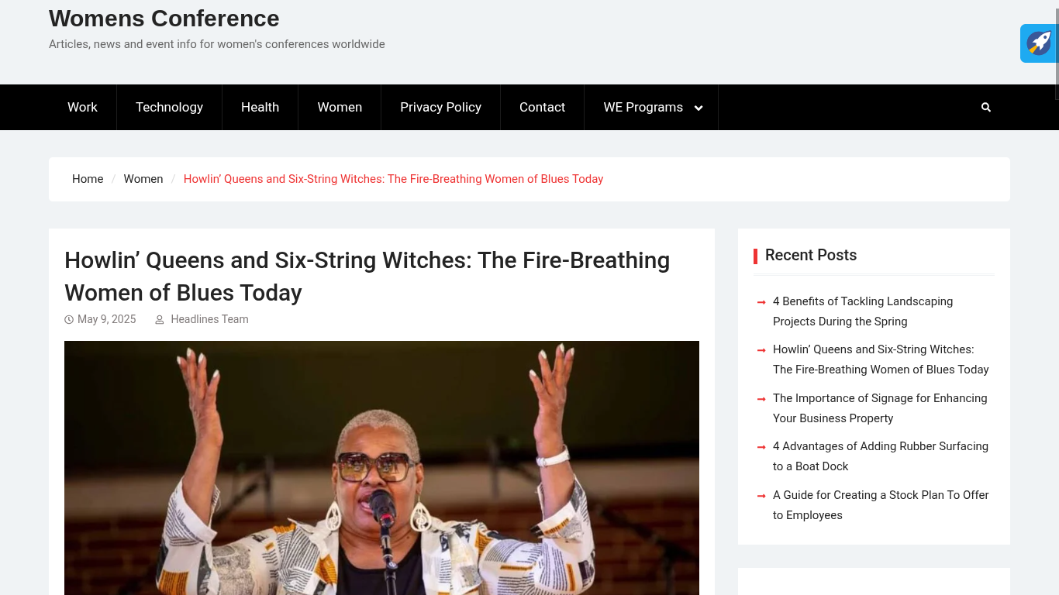Screen dimensions: 1059x595
Task: Click the May 9, 2025 date link
Action: tap(106, 319)
